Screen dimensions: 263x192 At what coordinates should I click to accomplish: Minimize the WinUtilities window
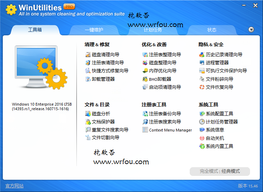tap(244, 6)
